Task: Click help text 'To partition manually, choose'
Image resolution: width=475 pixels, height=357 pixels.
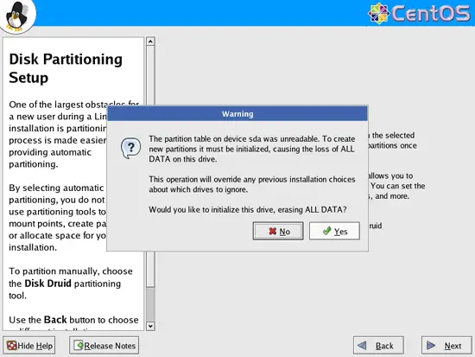Action: click(x=71, y=271)
